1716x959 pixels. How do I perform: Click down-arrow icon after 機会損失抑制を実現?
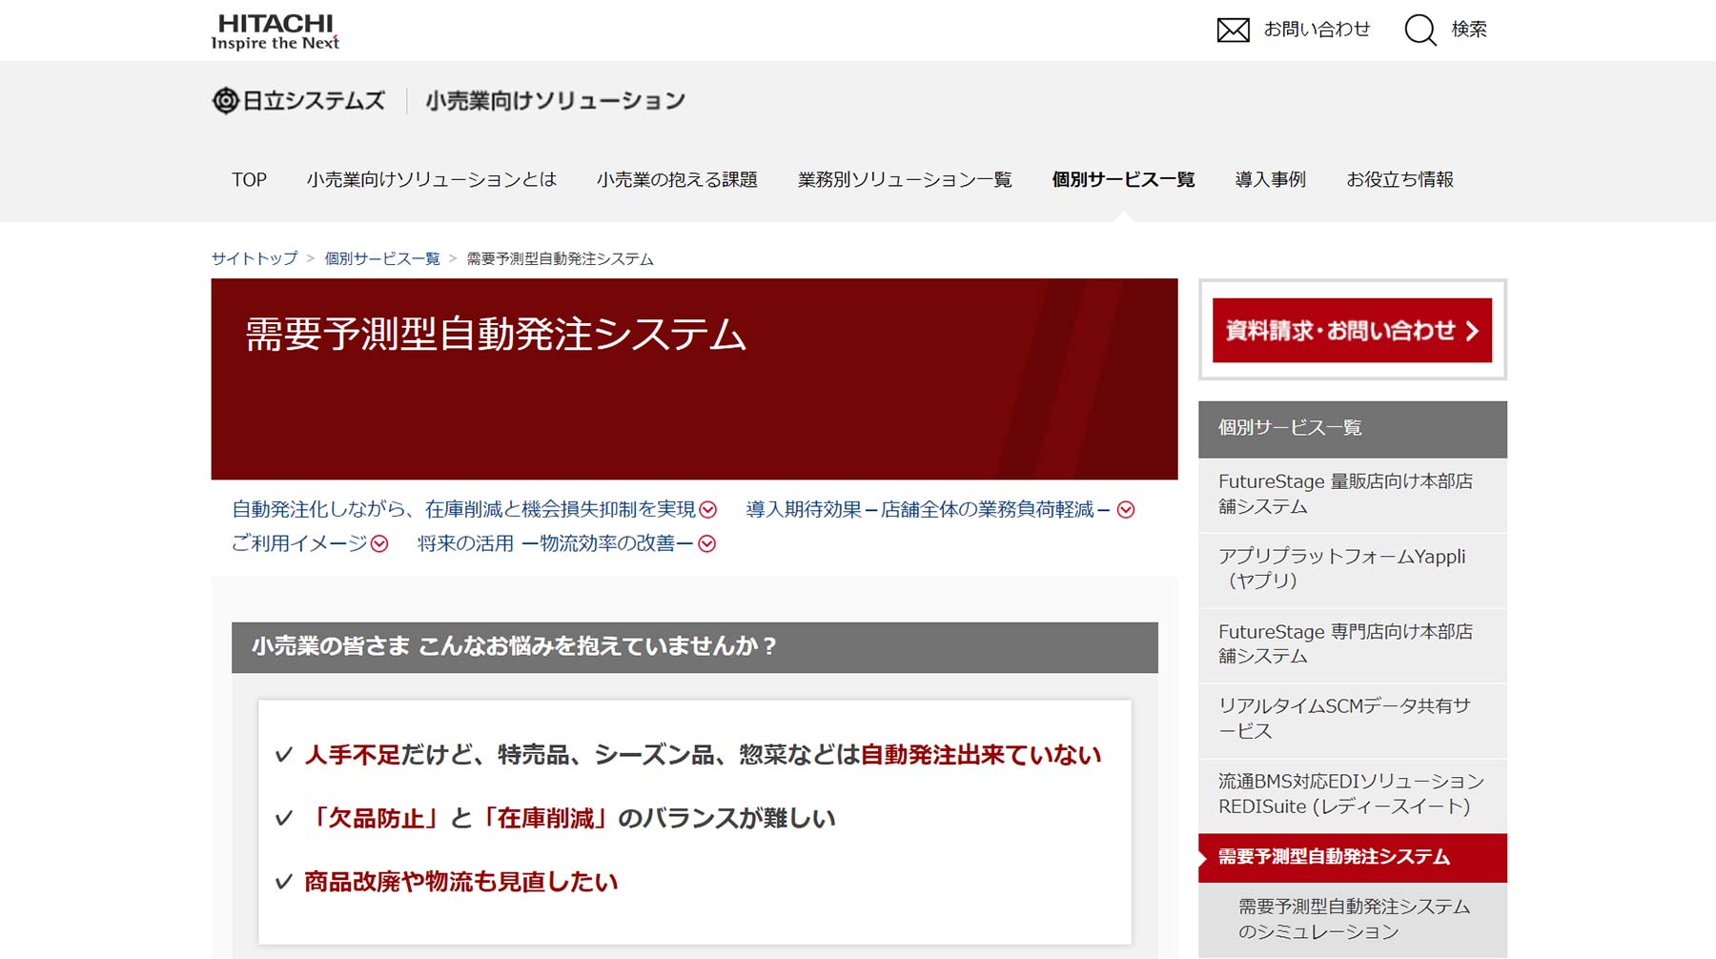tap(707, 510)
